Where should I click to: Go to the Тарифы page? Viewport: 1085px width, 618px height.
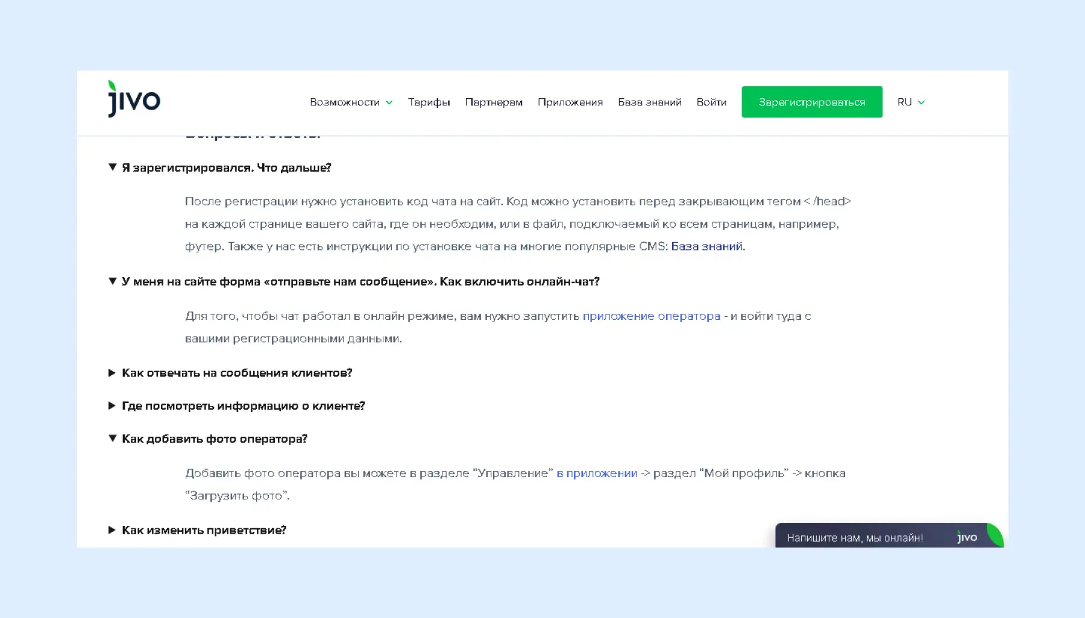coord(429,102)
